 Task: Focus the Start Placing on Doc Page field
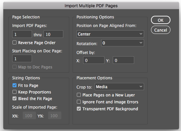[22, 59]
